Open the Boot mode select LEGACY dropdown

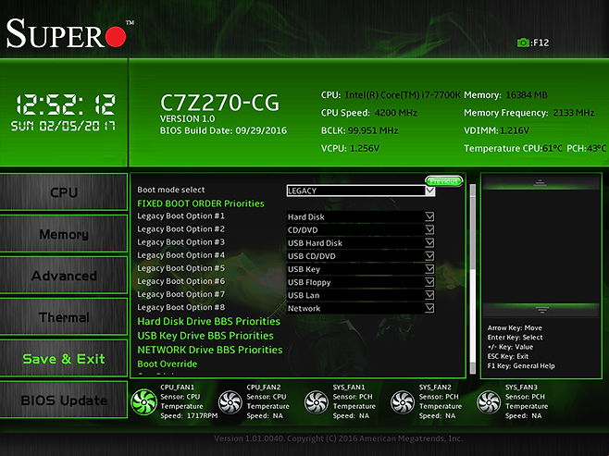click(361, 191)
